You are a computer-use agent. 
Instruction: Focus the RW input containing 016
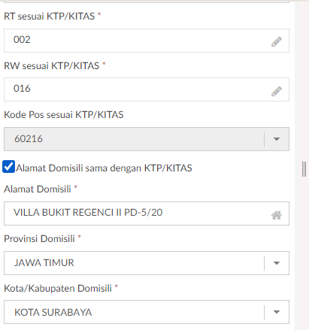(x=147, y=89)
